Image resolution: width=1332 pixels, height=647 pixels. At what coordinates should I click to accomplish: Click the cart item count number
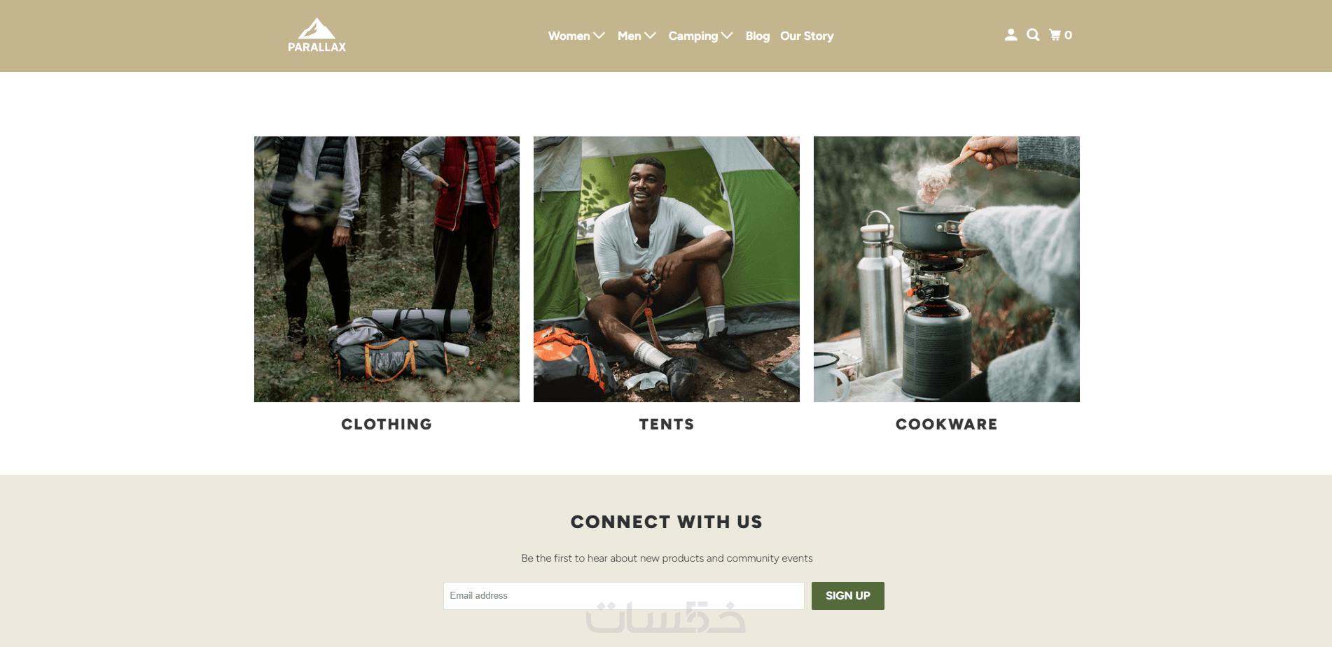point(1069,35)
